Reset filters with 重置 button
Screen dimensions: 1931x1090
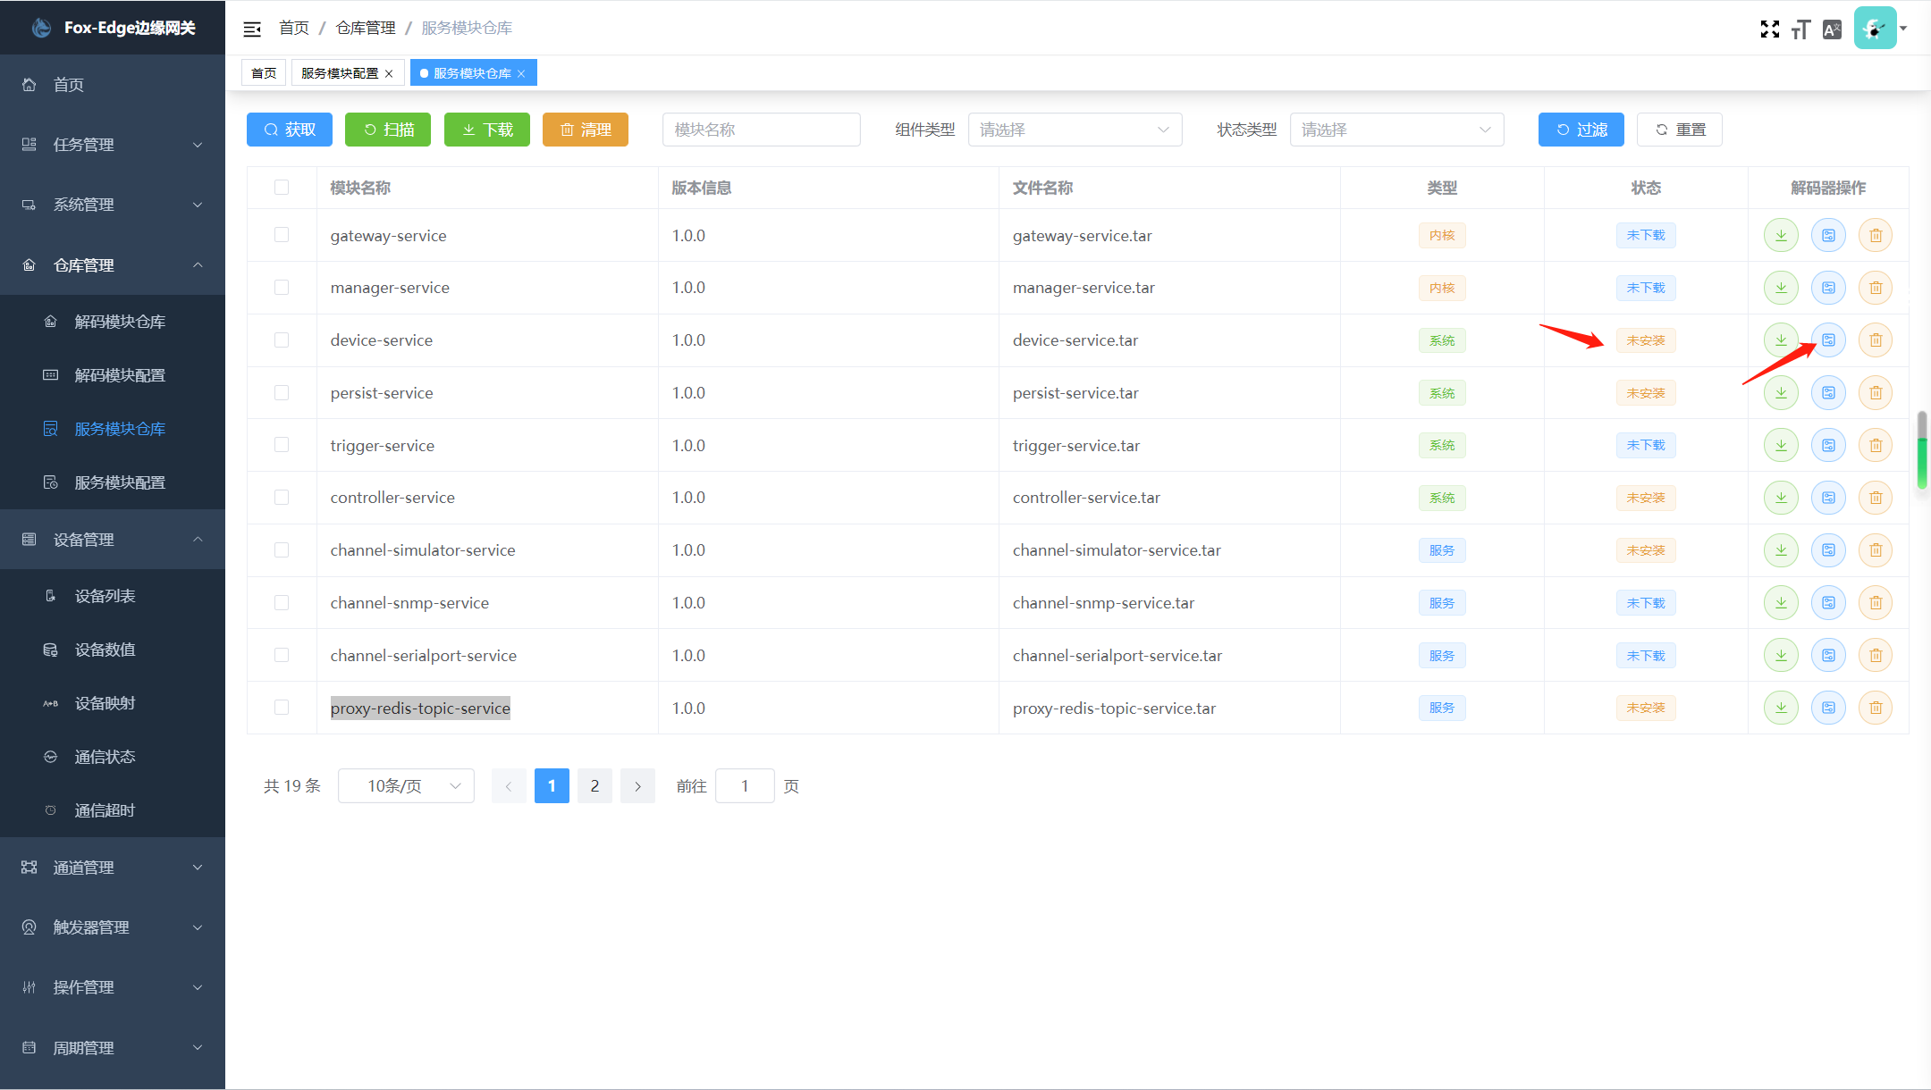coord(1680,130)
